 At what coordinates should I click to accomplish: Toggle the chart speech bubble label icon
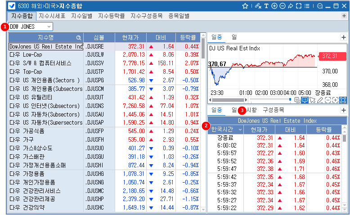click(305, 99)
